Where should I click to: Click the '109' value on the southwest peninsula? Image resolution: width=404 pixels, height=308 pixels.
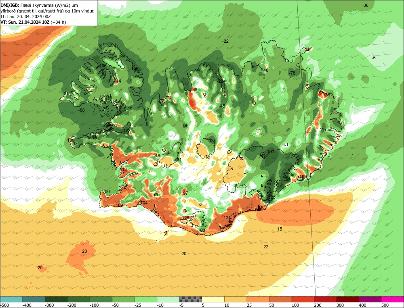(x=119, y=205)
